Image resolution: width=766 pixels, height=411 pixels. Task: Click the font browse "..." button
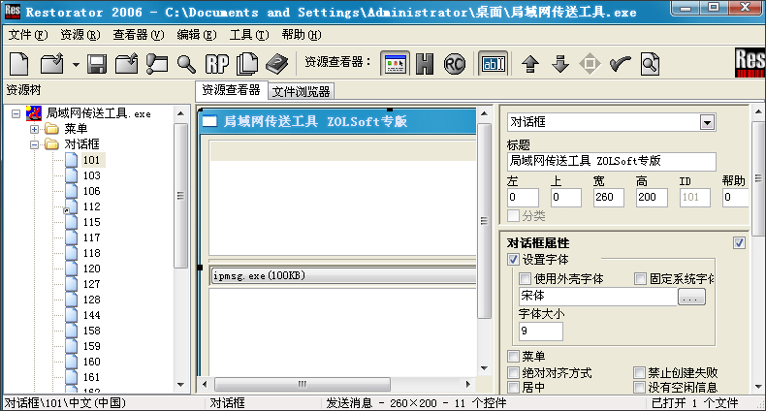(691, 299)
